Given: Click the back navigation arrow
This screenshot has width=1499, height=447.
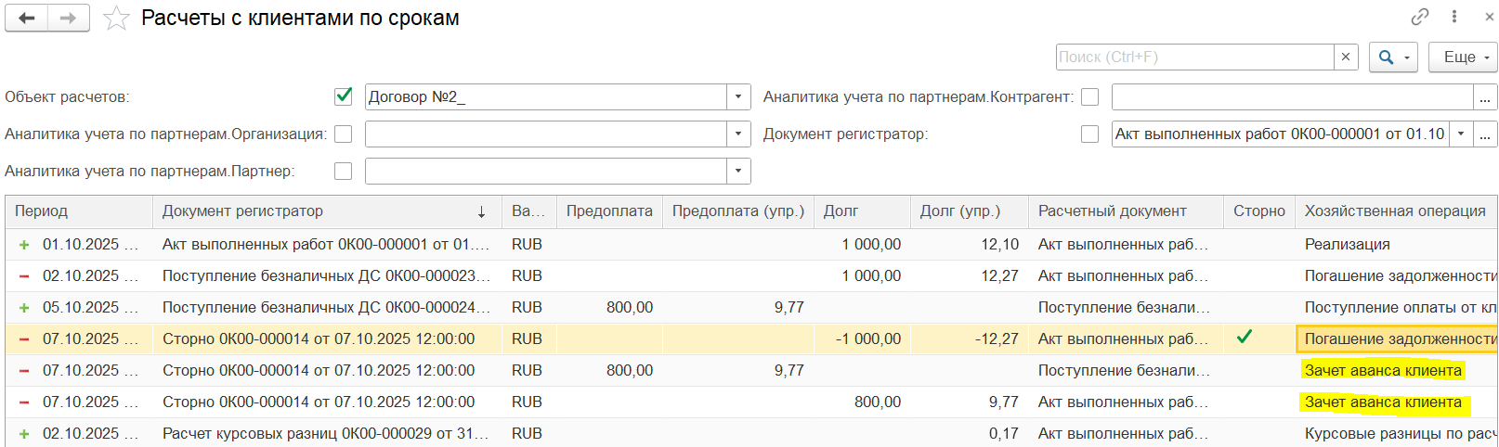Looking at the screenshot, I should tap(27, 18).
